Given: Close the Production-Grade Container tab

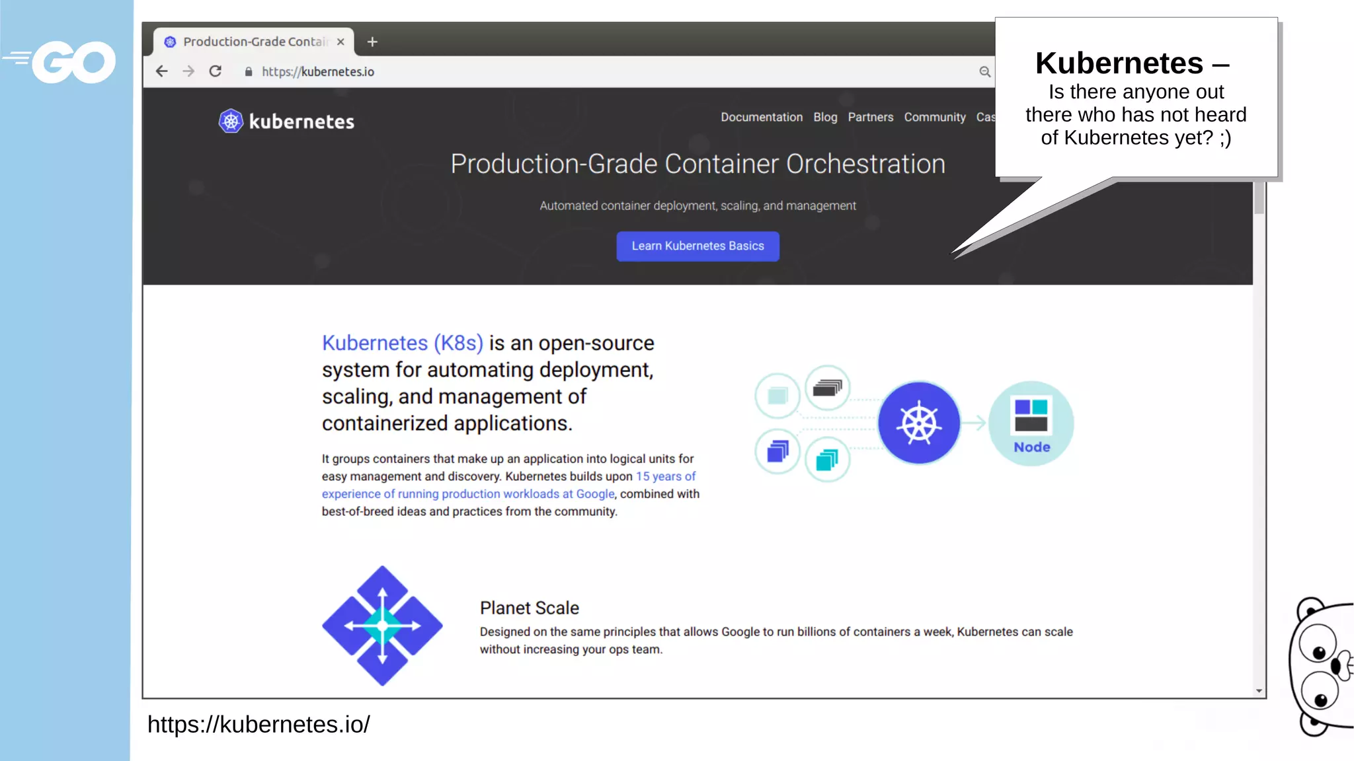Looking at the screenshot, I should click(340, 42).
